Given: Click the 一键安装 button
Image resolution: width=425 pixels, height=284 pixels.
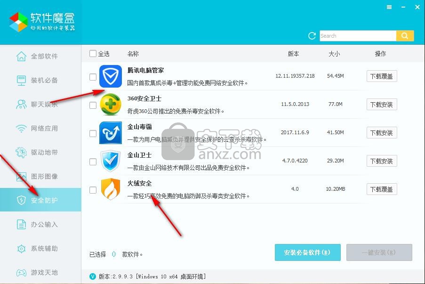Looking at the screenshot, I should 379,252.
